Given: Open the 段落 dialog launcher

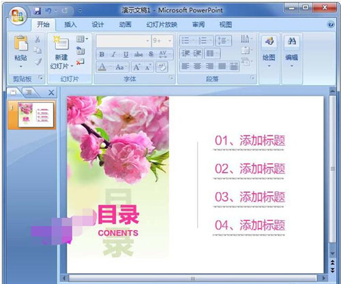Looking at the screenshot, I should (x=252, y=78).
